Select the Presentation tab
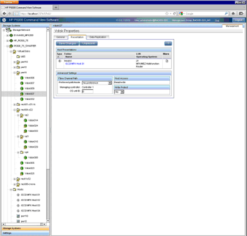 [77, 37]
